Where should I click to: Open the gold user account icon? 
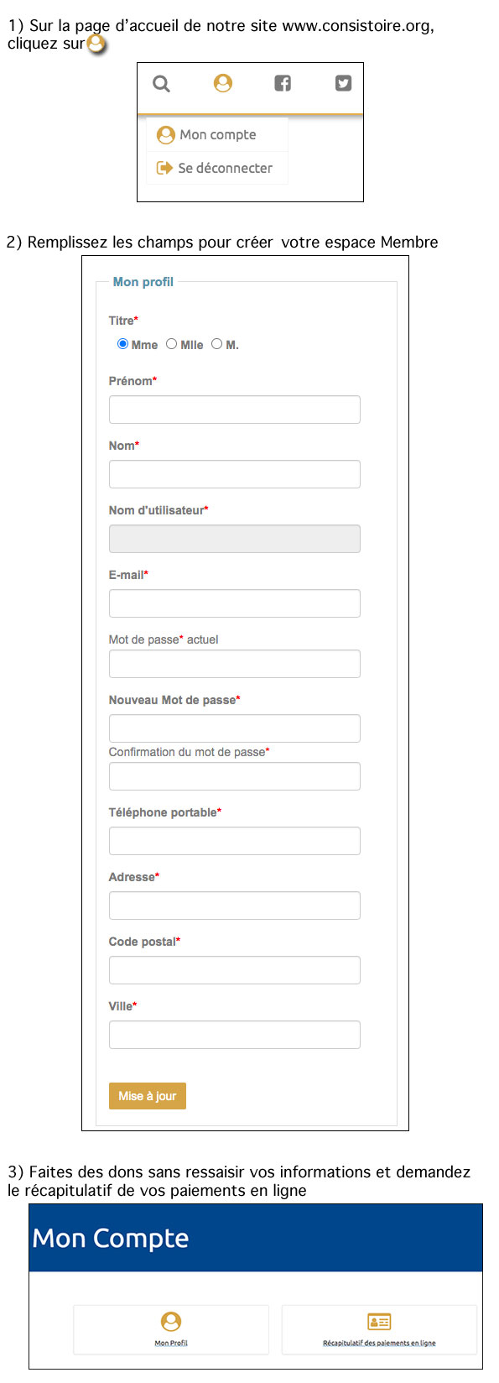click(222, 83)
